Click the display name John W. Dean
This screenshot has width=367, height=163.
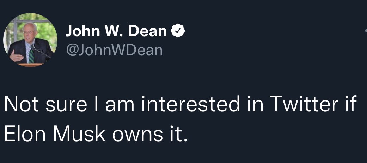tap(116, 31)
